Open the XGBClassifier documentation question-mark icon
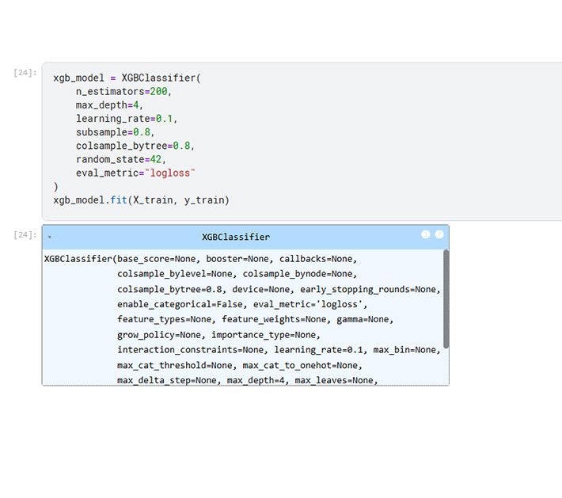 [x=439, y=235]
